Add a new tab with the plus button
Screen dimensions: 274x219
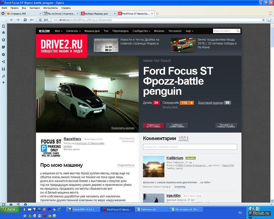click(158, 13)
